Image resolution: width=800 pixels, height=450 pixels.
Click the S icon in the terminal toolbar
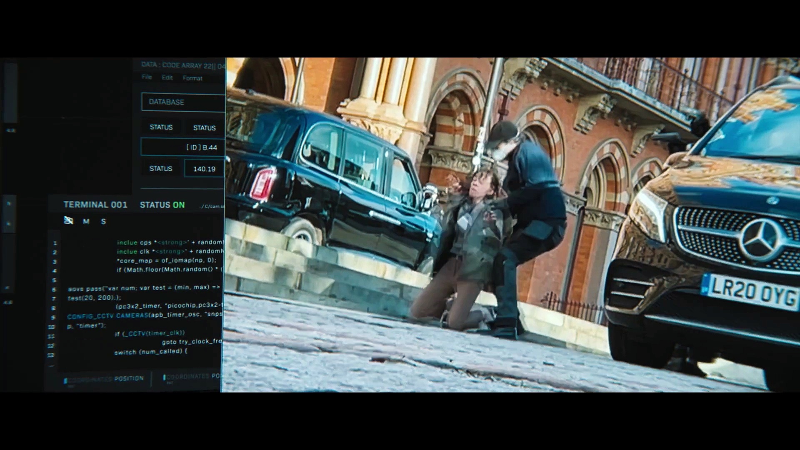103,222
